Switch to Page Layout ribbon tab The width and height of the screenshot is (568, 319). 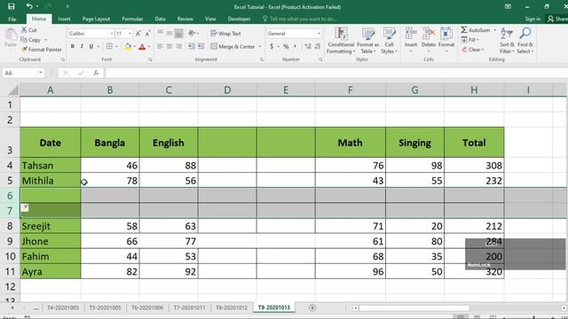pos(96,19)
